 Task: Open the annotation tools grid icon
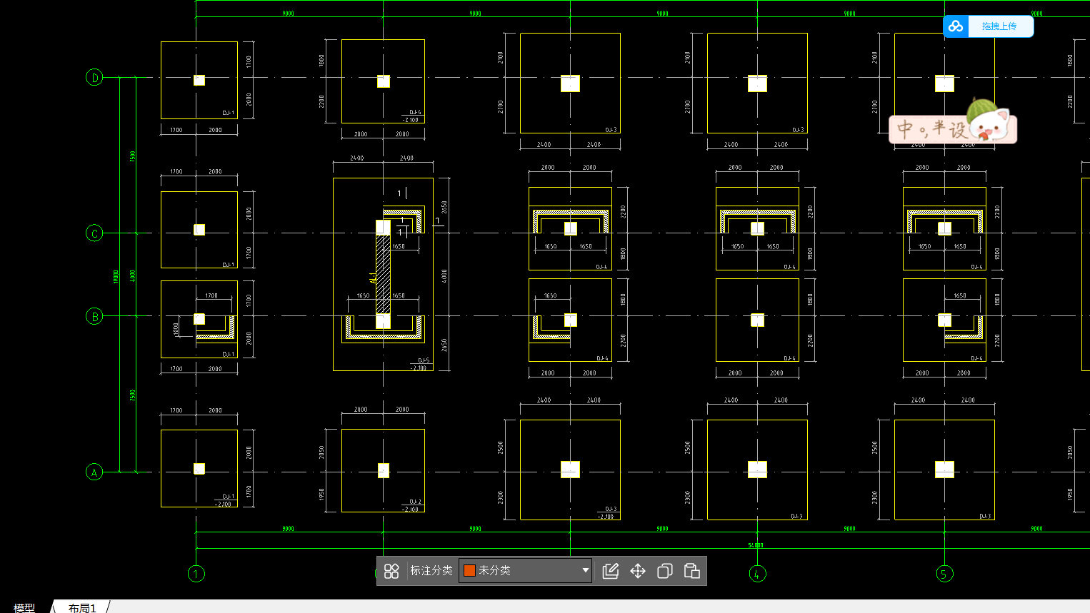pyautogui.click(x=391, y=571)
